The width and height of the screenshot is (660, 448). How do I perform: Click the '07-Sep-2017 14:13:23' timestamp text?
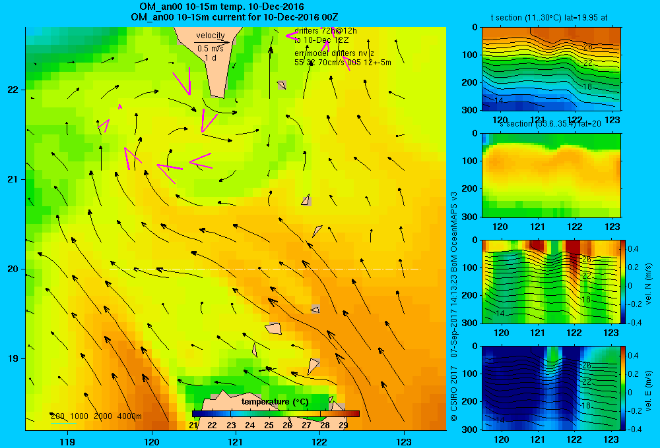click(454, 316)
